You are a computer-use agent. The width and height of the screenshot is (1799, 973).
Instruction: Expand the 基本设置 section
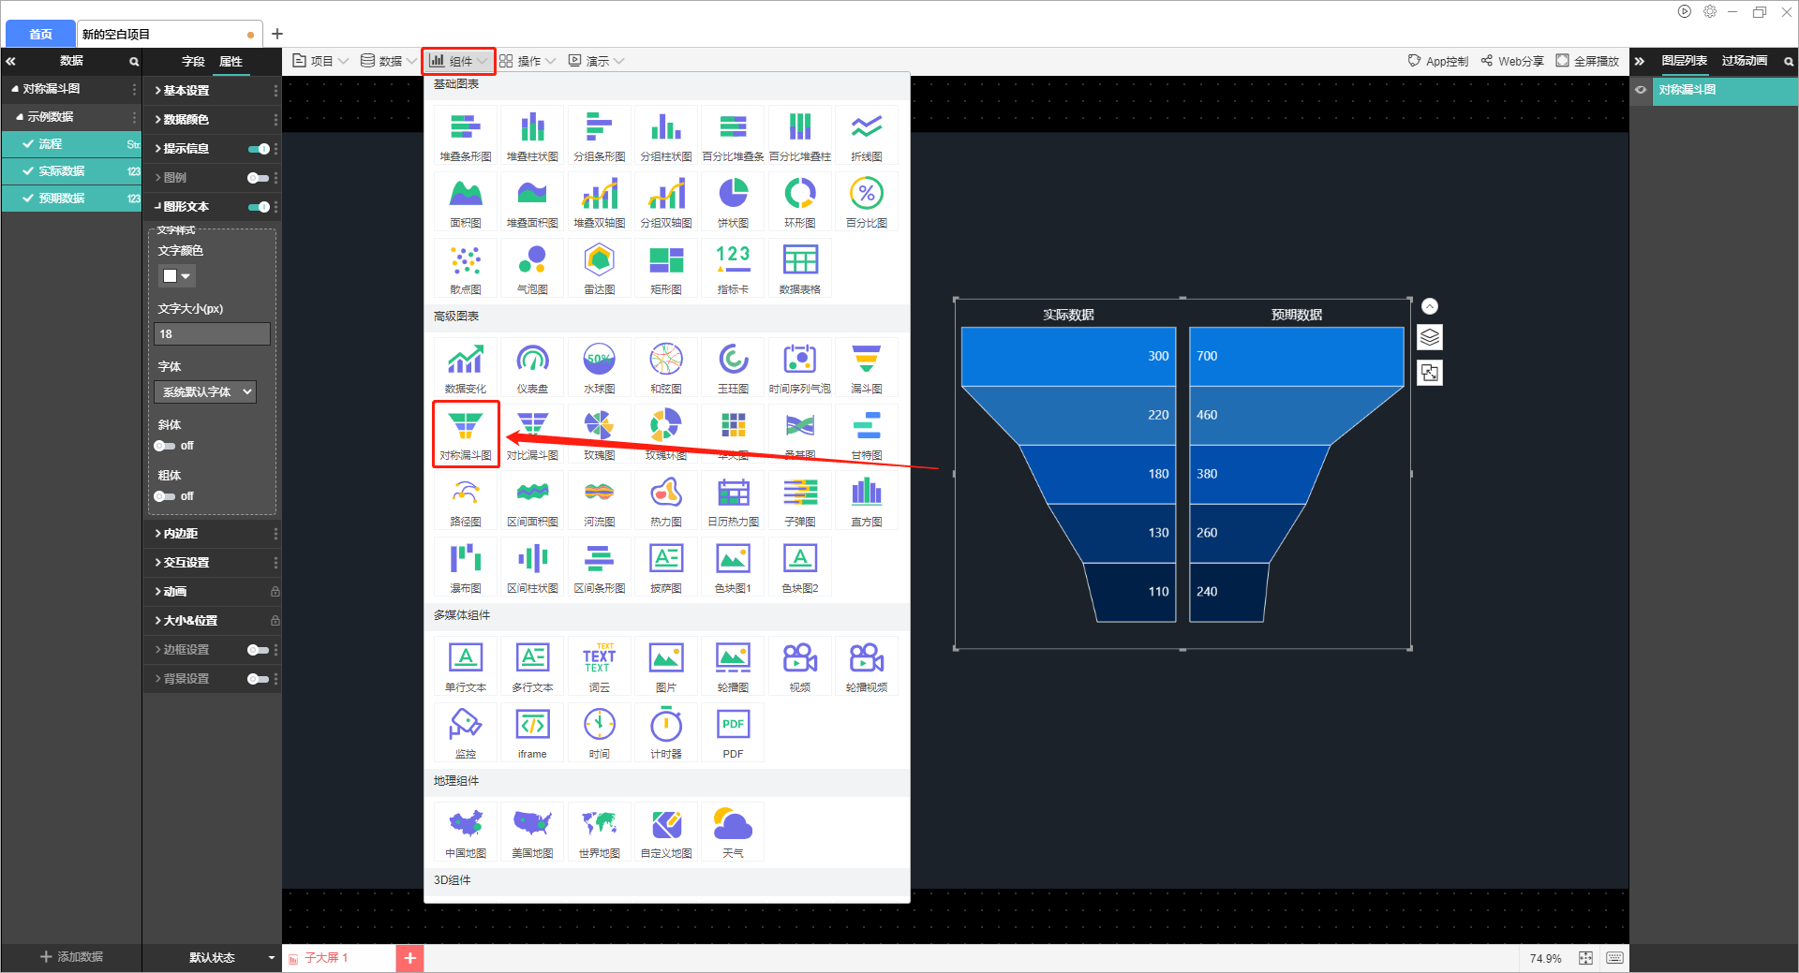pos(186,91)
